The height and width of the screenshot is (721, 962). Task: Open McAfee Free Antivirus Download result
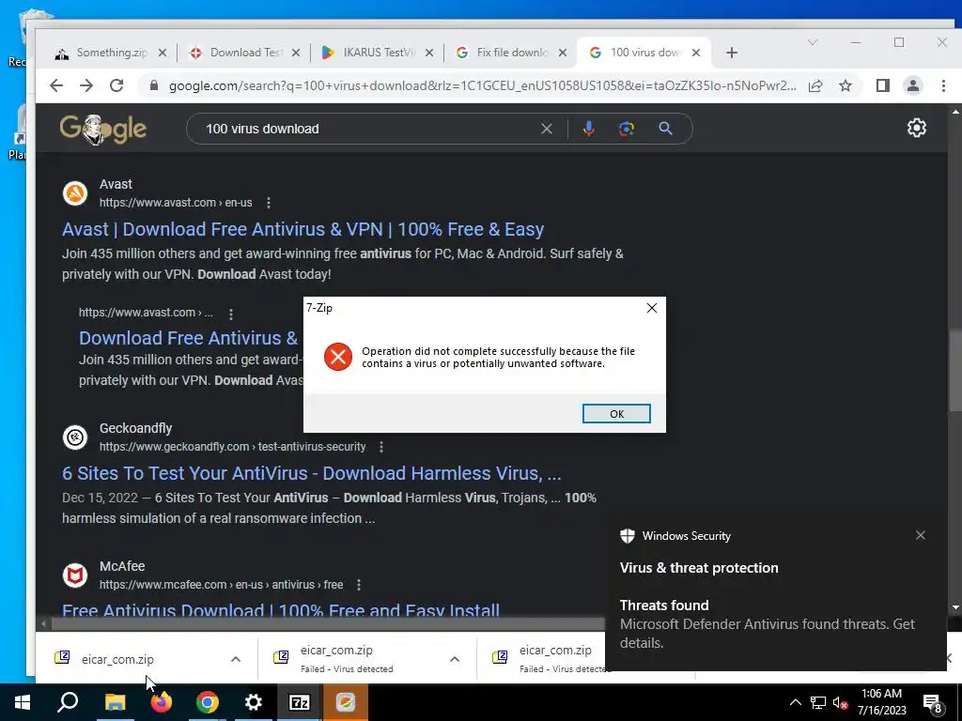(281, 610)
